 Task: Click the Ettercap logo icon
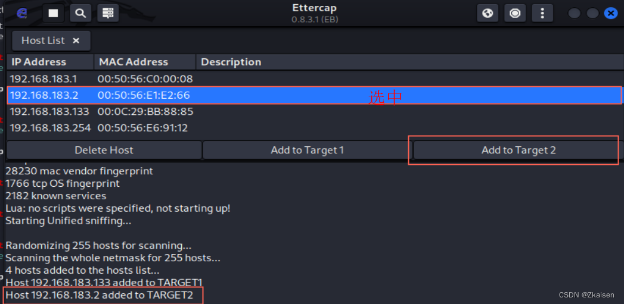pos(21,13)
